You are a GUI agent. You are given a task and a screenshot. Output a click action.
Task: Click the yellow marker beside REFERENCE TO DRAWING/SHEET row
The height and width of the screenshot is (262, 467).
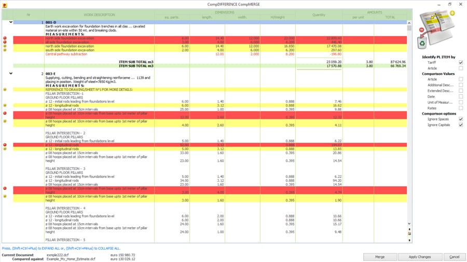point(5,89)
